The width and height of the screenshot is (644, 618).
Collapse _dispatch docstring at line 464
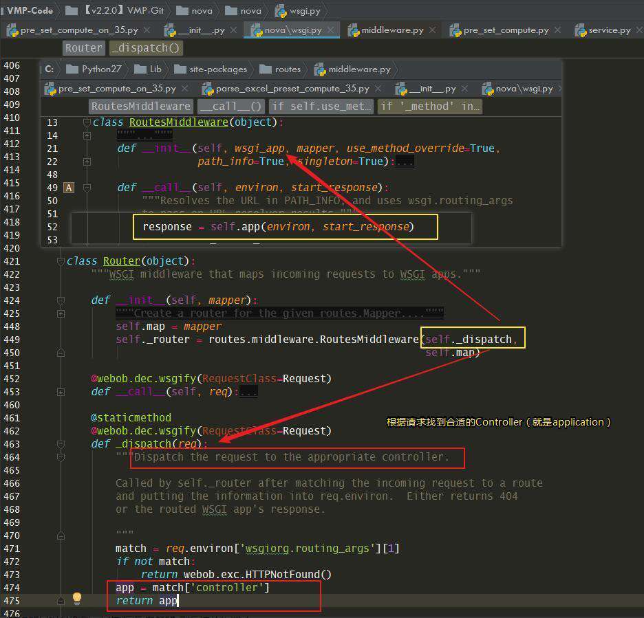point(61,457)
